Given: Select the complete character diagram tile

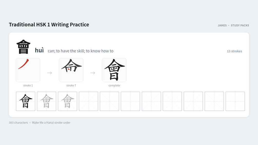Looking at the screenshot, I should coord(114,70).
